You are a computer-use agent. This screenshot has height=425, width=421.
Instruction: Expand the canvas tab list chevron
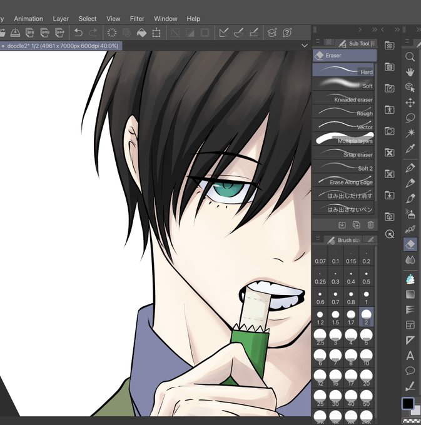coord(305,46)
